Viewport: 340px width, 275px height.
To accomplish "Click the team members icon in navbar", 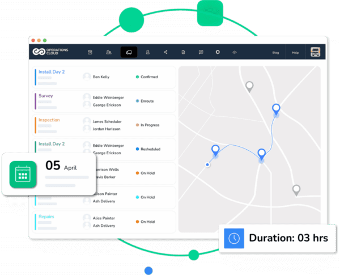I will [x=108, y=52].
